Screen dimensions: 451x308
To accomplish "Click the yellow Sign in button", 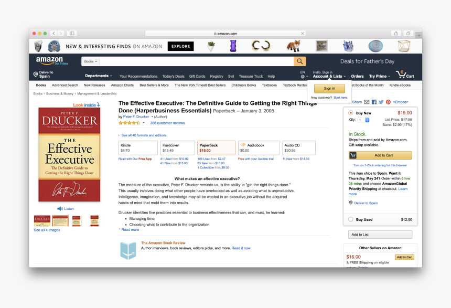I will pos(329,88).
